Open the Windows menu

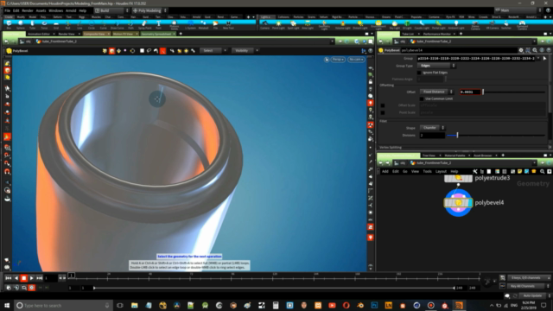point(55,10)
